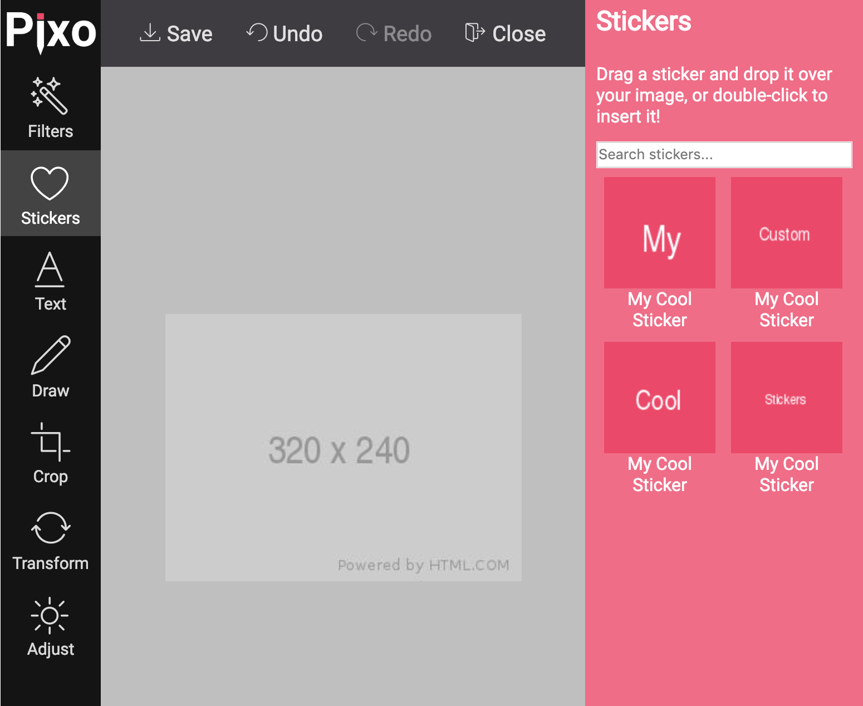The width and height of the screenshot is (863, 706).
Task: Click the Close button
Action: (x=504, y=33)
